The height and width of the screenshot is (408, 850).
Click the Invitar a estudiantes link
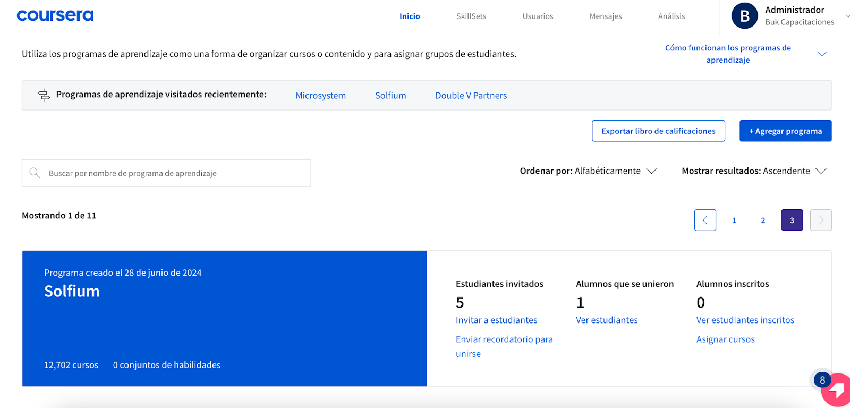point(496,320)
